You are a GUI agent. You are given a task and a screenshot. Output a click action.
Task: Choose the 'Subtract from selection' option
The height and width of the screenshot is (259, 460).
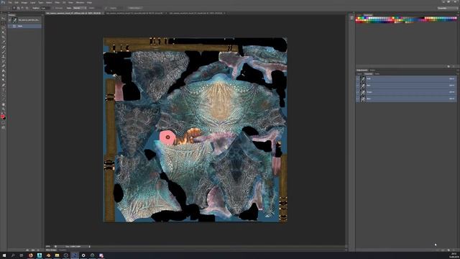[x=22, y=8]
